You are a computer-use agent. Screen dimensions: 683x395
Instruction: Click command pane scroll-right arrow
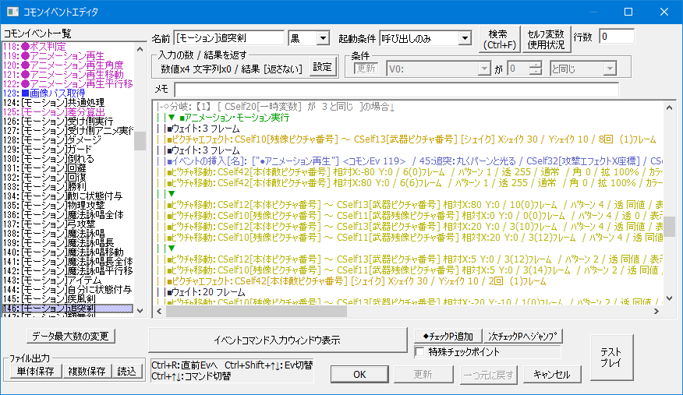tap(656, 312)
